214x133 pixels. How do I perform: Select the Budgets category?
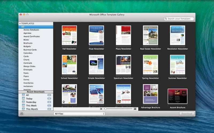click(x=27, y=46)
